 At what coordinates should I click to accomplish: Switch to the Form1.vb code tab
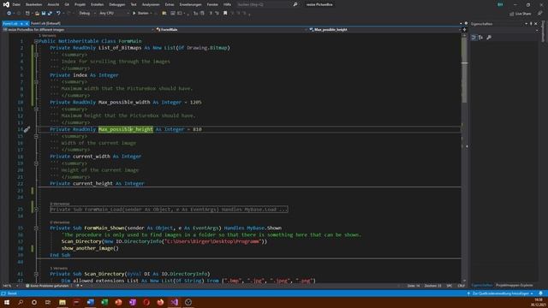click(10, 23)
